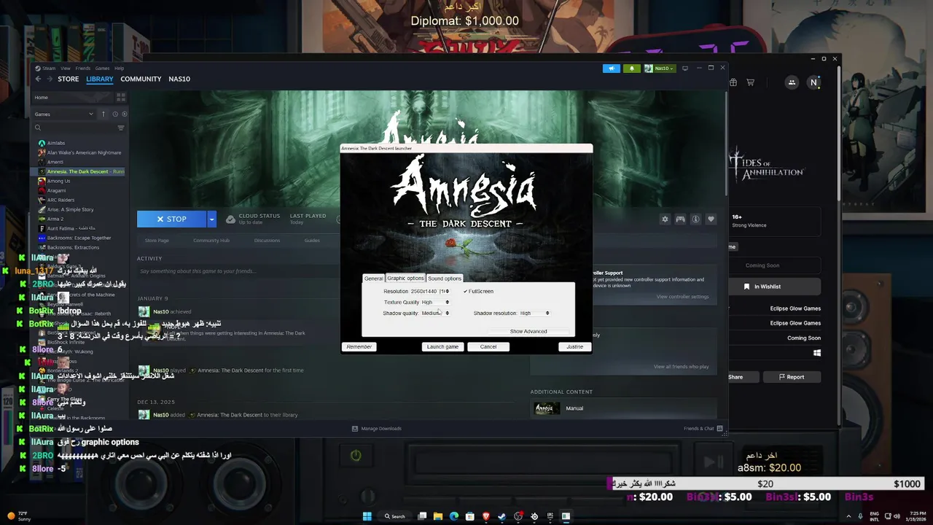Select the Graphic options tab
The image size is (933, 525).
(405, 278)
